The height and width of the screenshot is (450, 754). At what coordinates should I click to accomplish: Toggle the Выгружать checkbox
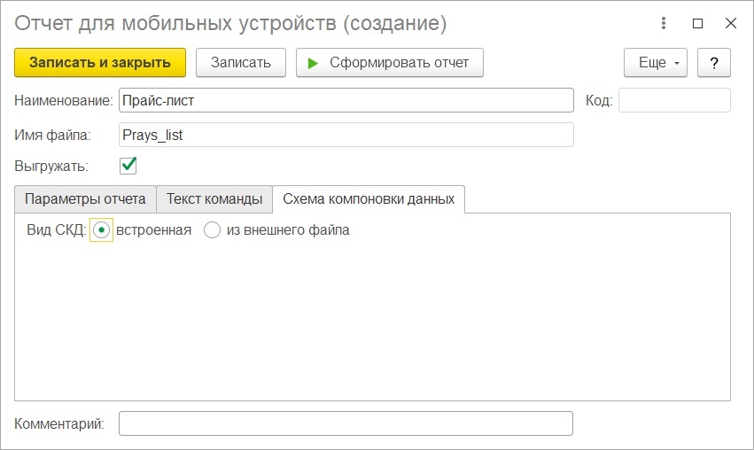[x=128, y=166]
